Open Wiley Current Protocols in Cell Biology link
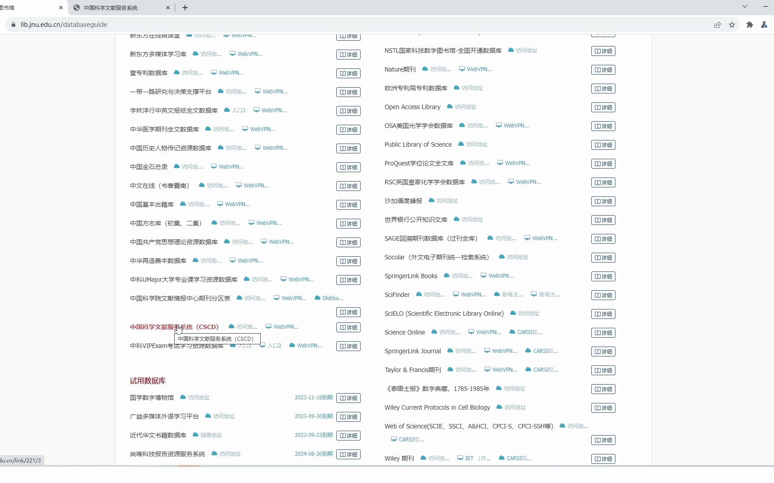Screen dimensions: 774x483 [x=437, y=407]
